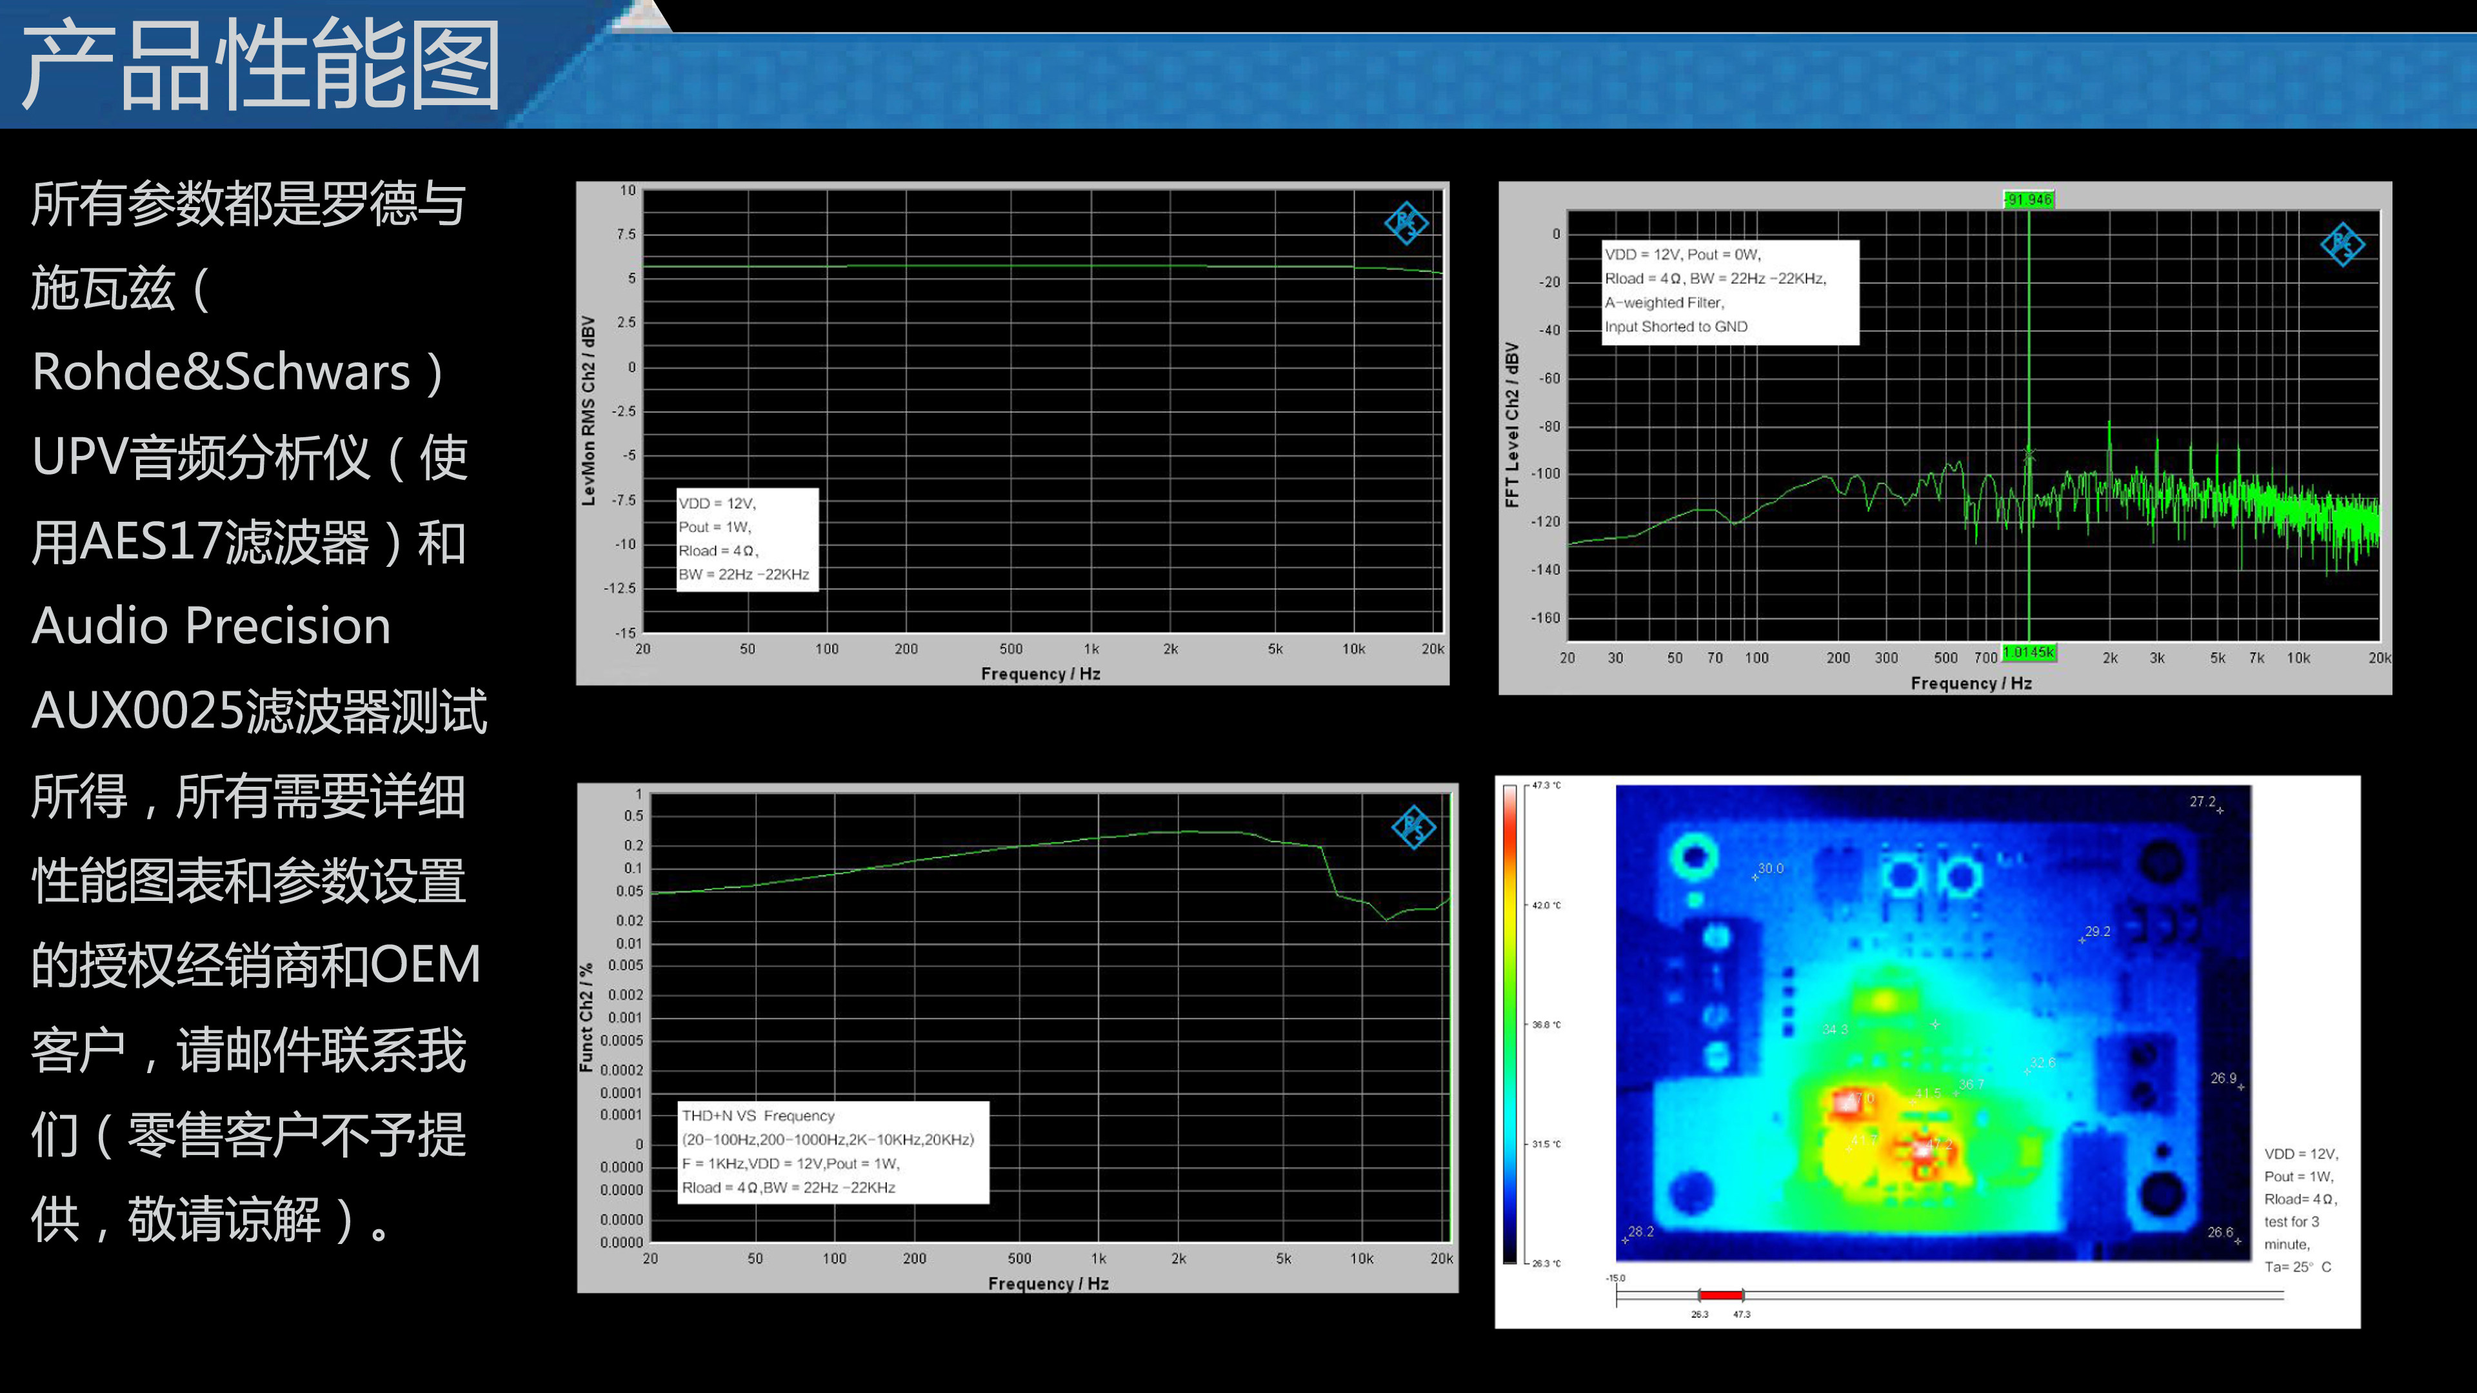Click the green 1.0145k frequency marker
The image size is (2477, 1393).
click(x=2028, y=653)
